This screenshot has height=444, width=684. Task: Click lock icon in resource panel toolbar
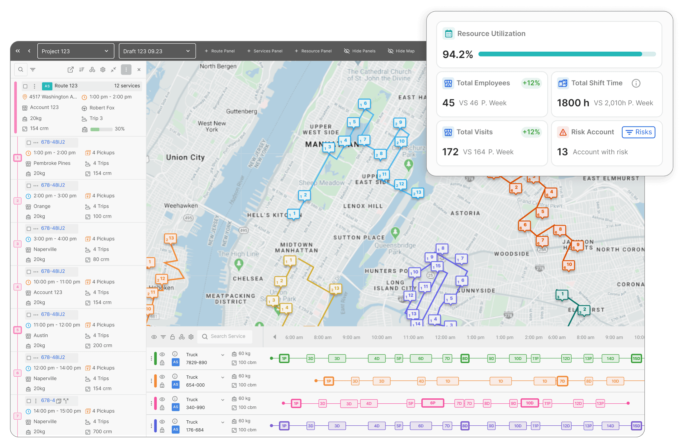(x=172, y=337)
